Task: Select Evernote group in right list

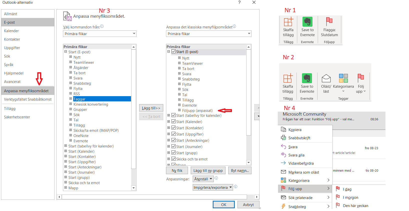Action: [189, 105]
